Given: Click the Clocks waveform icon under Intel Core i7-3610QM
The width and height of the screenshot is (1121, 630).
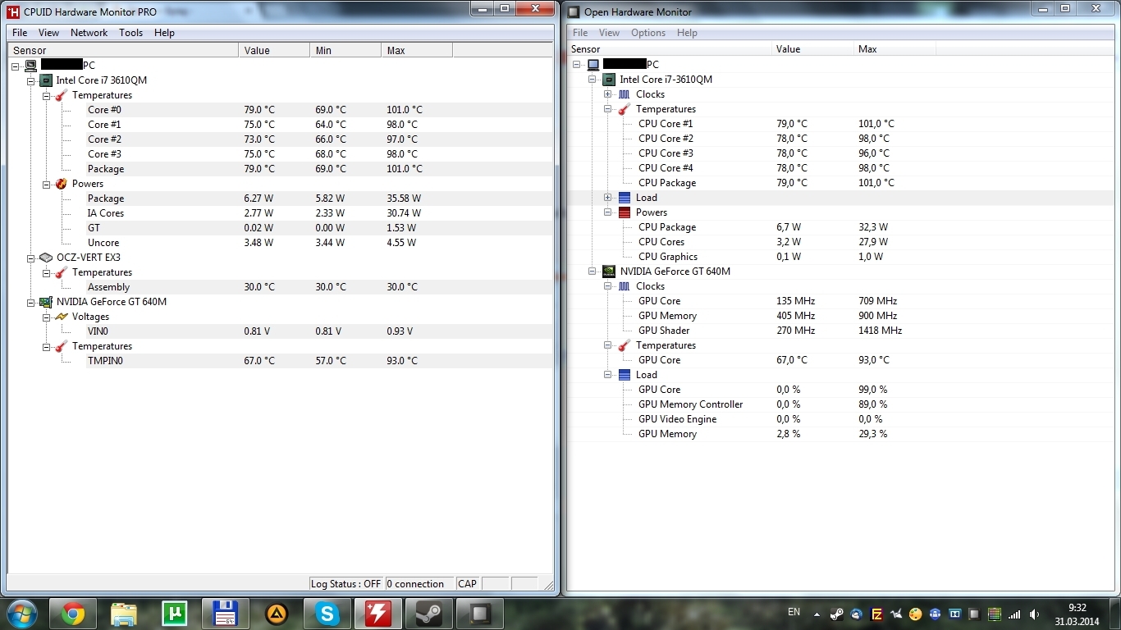Looking at the screenshot, I should point(625,94).
